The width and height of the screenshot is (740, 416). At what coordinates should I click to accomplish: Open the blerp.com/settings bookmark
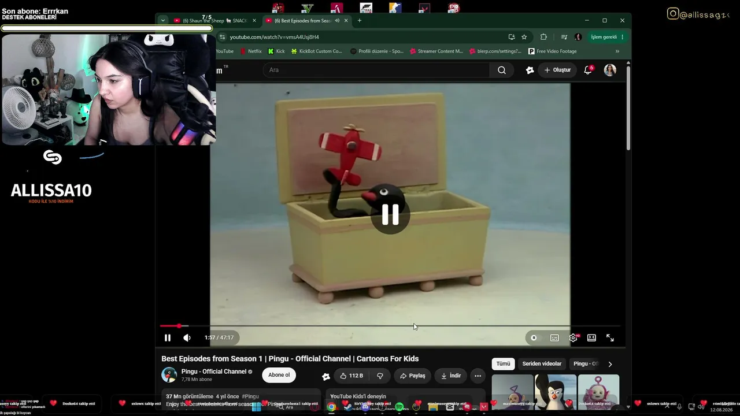click(x=495, y=51)
